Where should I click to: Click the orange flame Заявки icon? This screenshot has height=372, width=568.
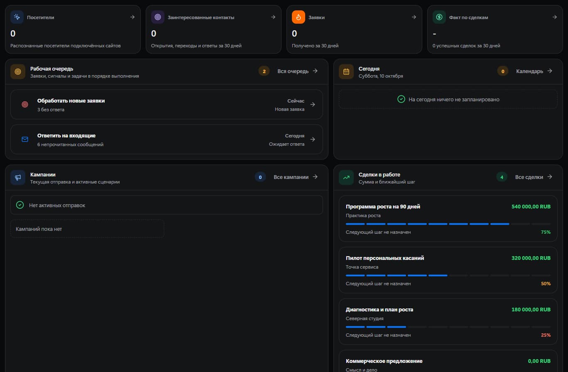(x=299, y=17)
